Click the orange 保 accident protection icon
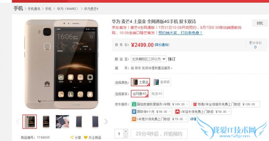 [x=134, y=119]
